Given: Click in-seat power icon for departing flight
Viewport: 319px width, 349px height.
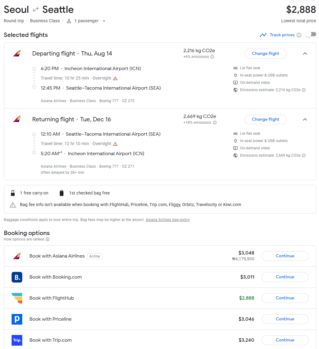Looking at the screenshot, I should click(x=235, y=75).
